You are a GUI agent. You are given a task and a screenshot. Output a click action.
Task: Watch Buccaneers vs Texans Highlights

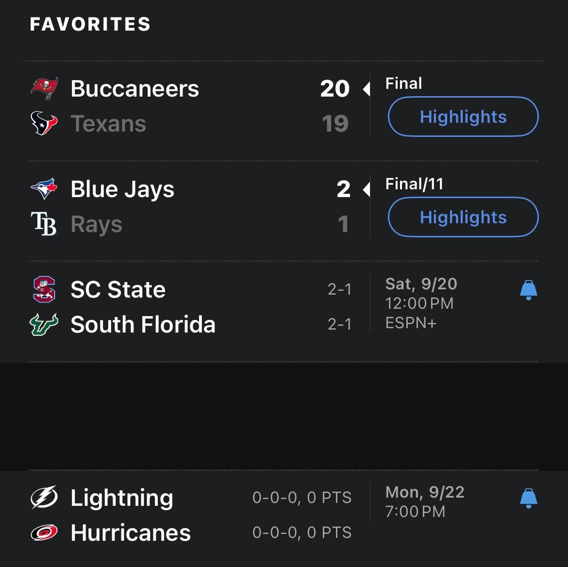tap(463, 117)
